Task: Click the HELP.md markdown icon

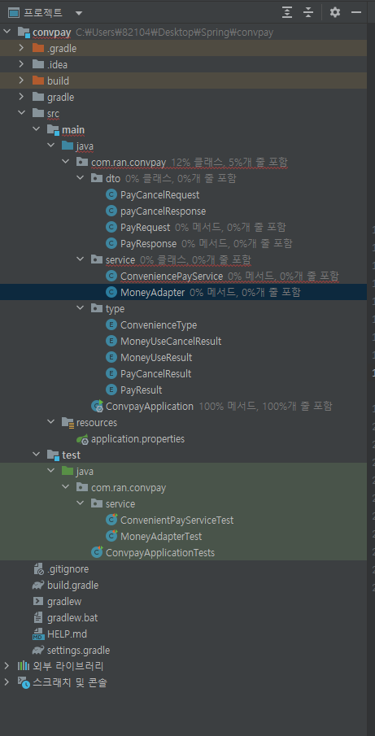Action: [38, 634]
